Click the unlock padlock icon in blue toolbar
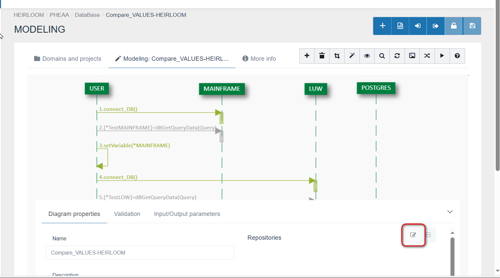The image size is (500, 278). click(454, 26)
